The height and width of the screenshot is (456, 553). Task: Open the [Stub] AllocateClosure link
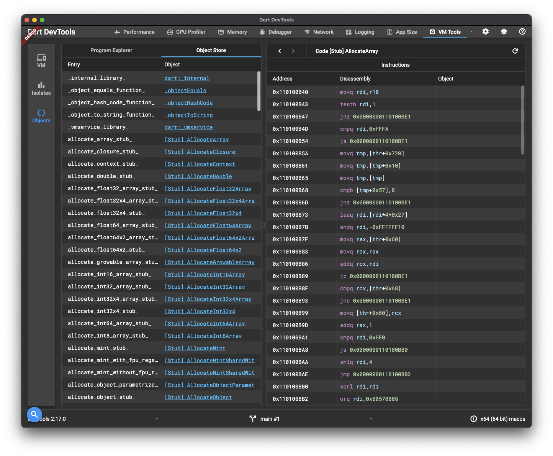point(200,152)
